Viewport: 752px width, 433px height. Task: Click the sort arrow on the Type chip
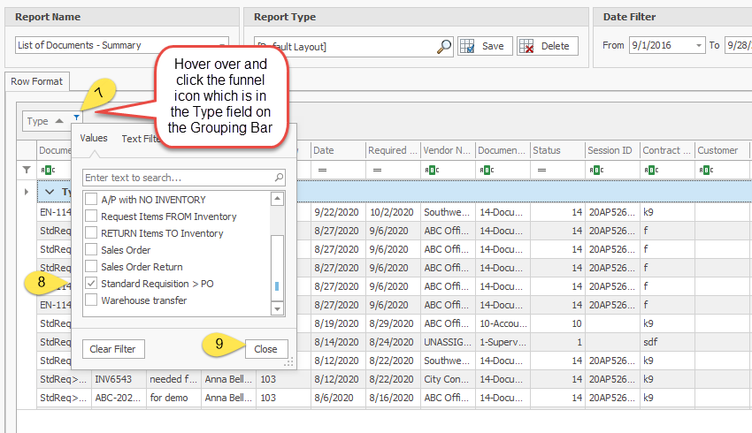pyautogui.click(x=59, y=120)
